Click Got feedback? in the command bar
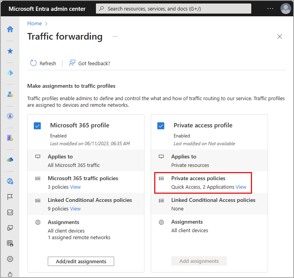 point(89,63)
